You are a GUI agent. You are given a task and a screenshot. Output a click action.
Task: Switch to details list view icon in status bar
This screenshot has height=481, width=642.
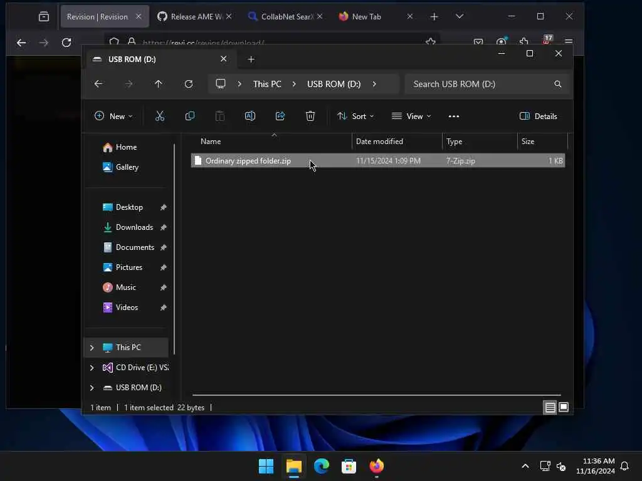tap(550, 407)
